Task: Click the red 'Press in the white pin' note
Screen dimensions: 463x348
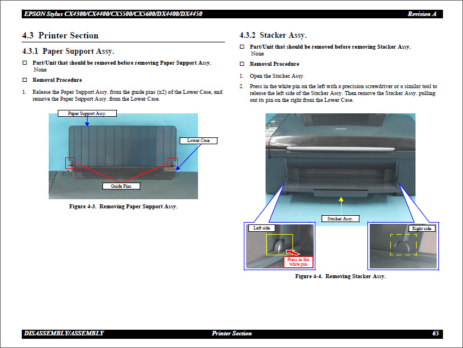Action: point(298,260)
